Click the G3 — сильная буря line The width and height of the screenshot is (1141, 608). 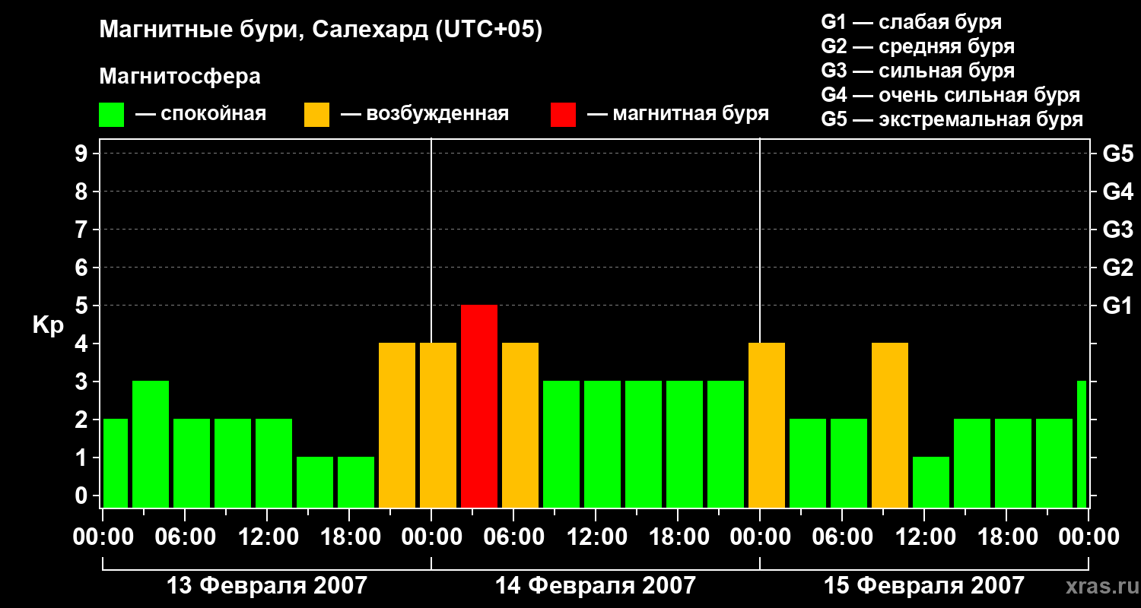click(917, 71)
